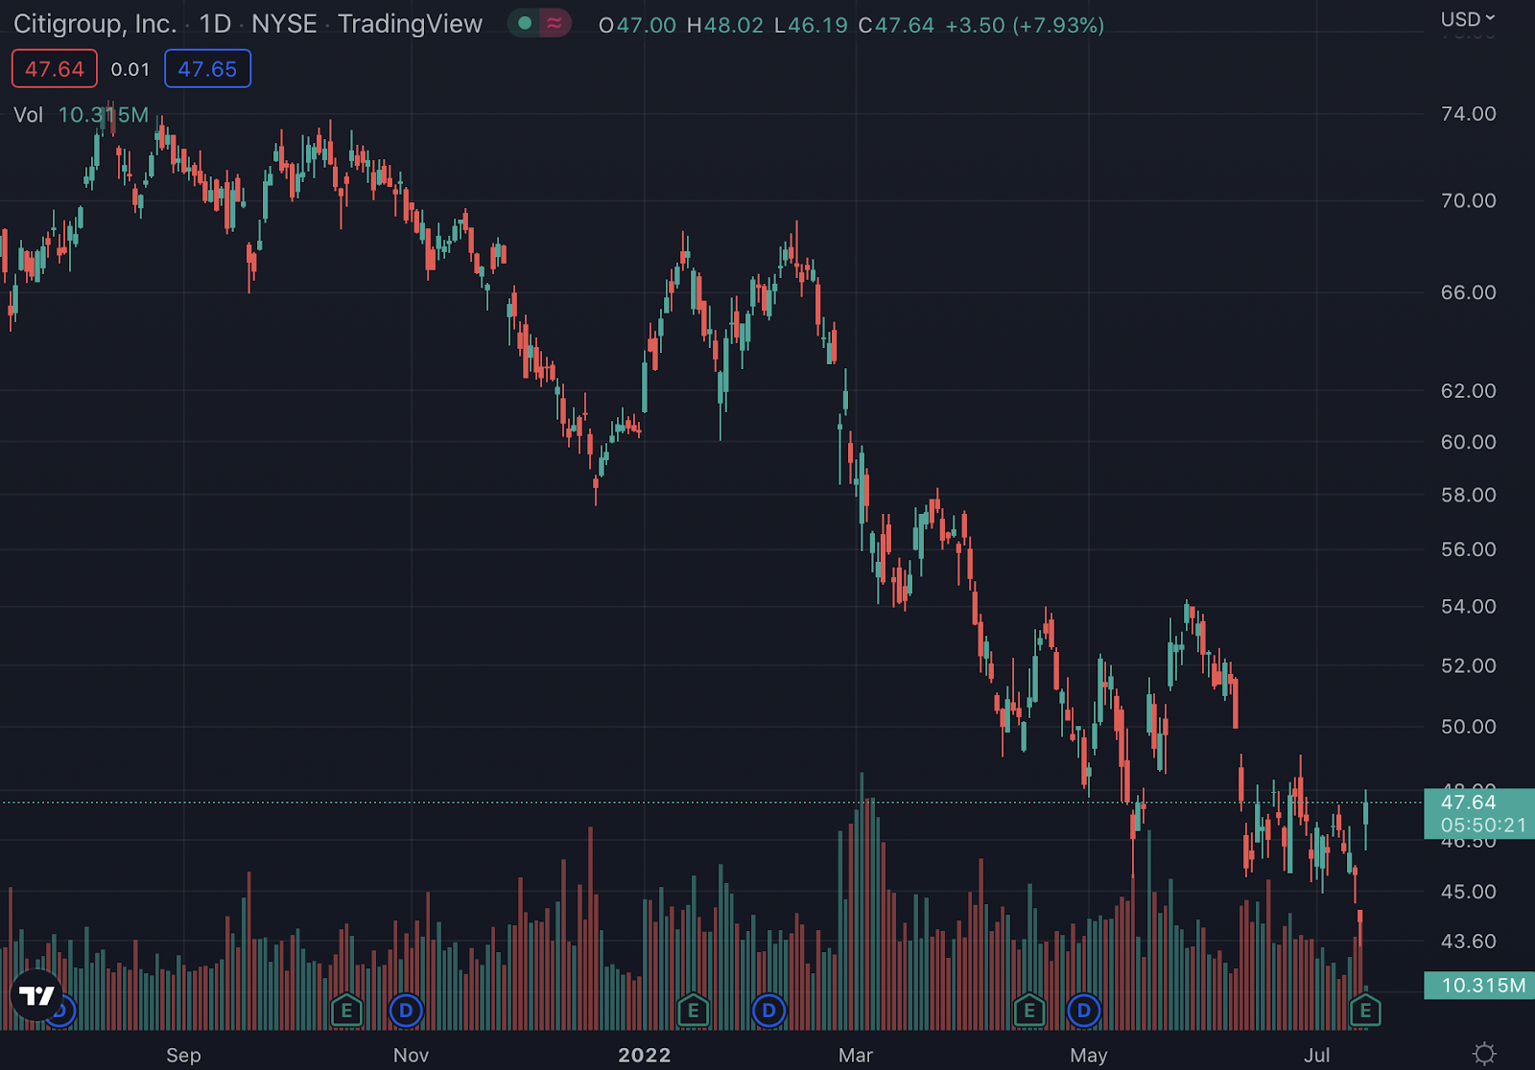1535x1070 pixels.
Task: Click the 54.00 price axis label
Action: point(1468,606)
